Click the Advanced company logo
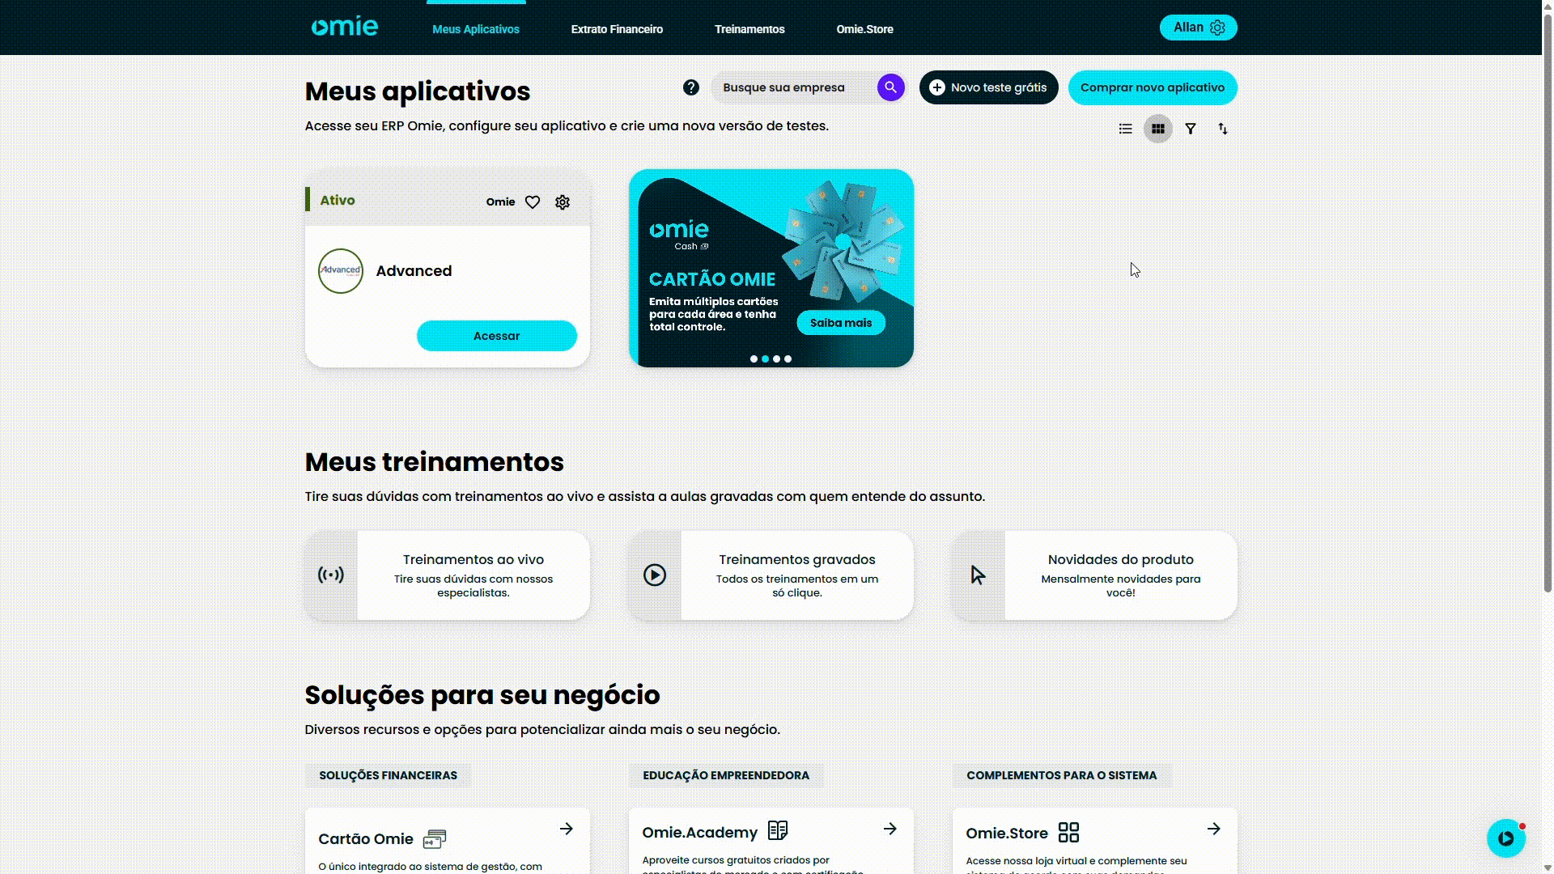1554x874 pixels. pos(341,271)
